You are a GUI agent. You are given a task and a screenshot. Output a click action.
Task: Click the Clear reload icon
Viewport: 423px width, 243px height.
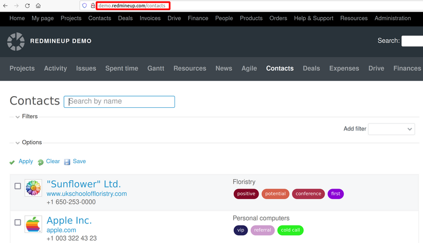tap(41, 162)
